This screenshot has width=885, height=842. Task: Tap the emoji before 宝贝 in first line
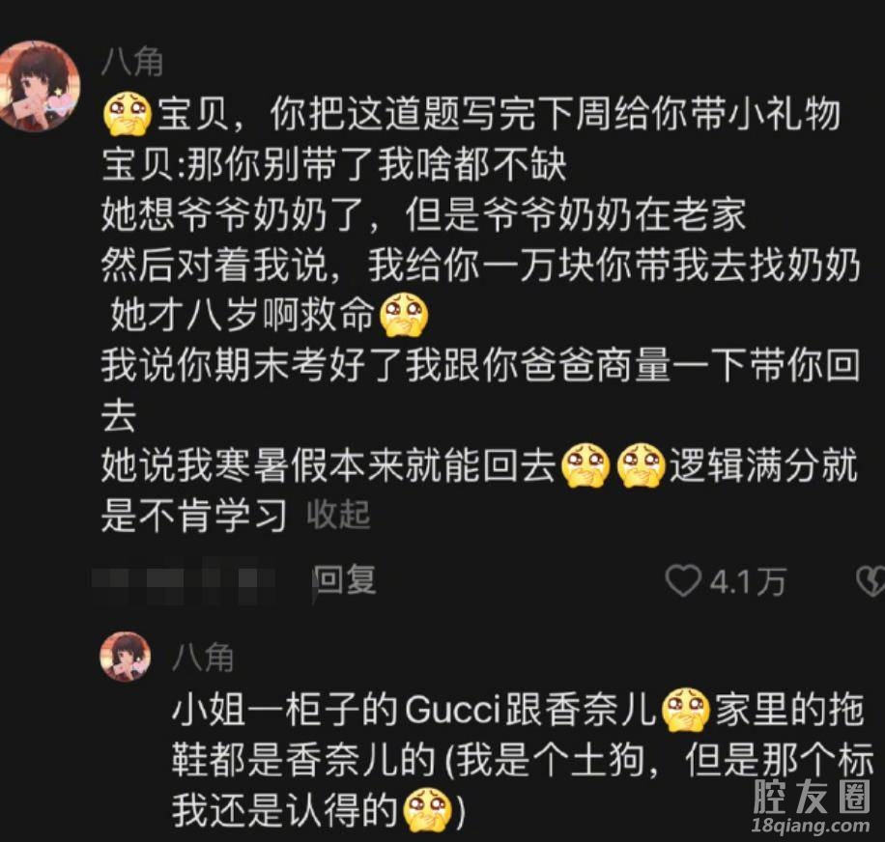tap(128, 115)
